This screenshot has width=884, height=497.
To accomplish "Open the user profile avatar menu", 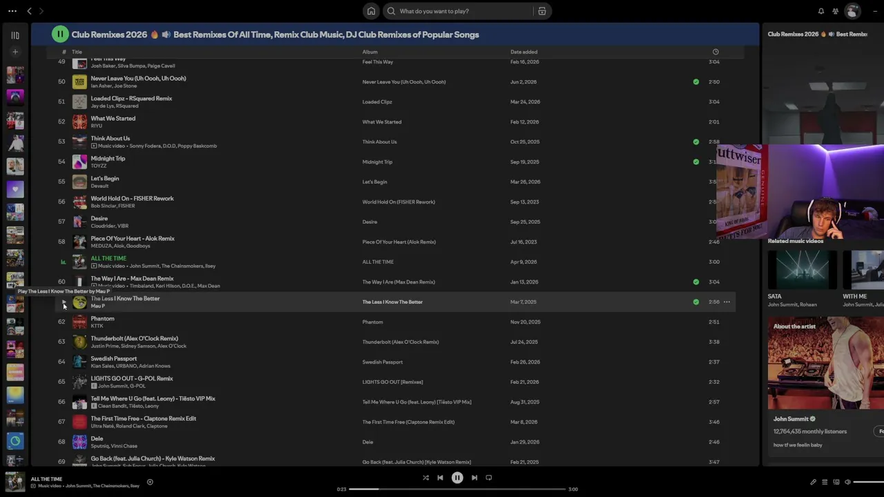I will pyautogui.click(x=853, y=11).
